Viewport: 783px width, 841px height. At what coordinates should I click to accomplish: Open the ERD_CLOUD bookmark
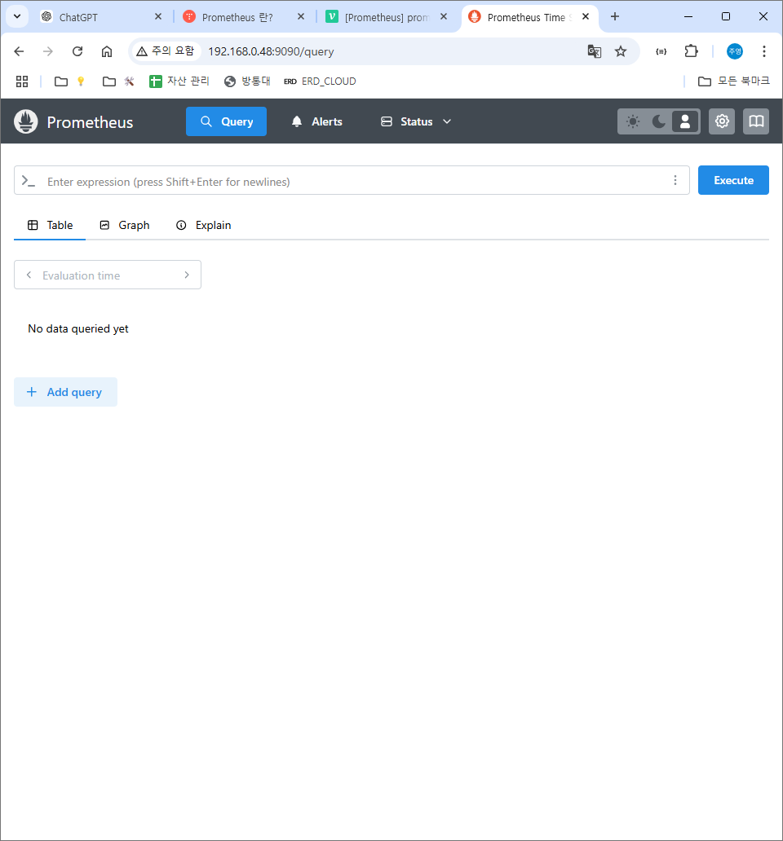[x=320, y=81]
